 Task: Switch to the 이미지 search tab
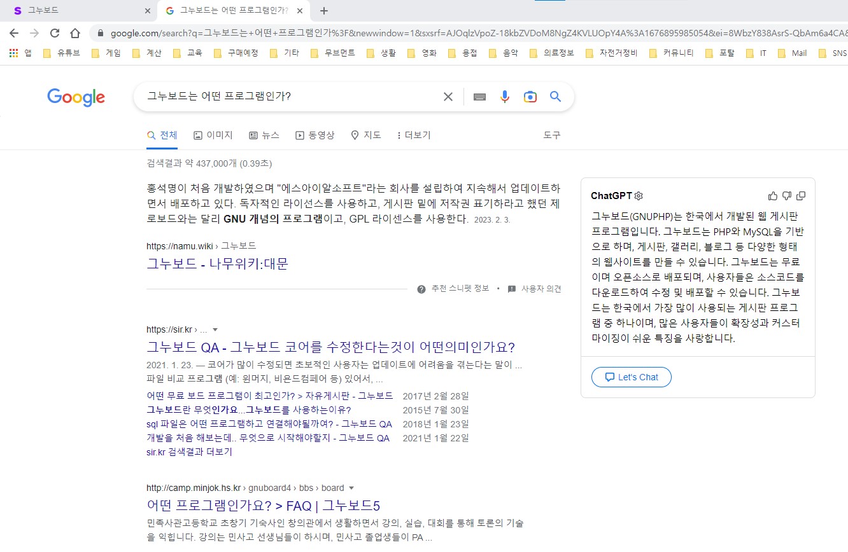213,135
